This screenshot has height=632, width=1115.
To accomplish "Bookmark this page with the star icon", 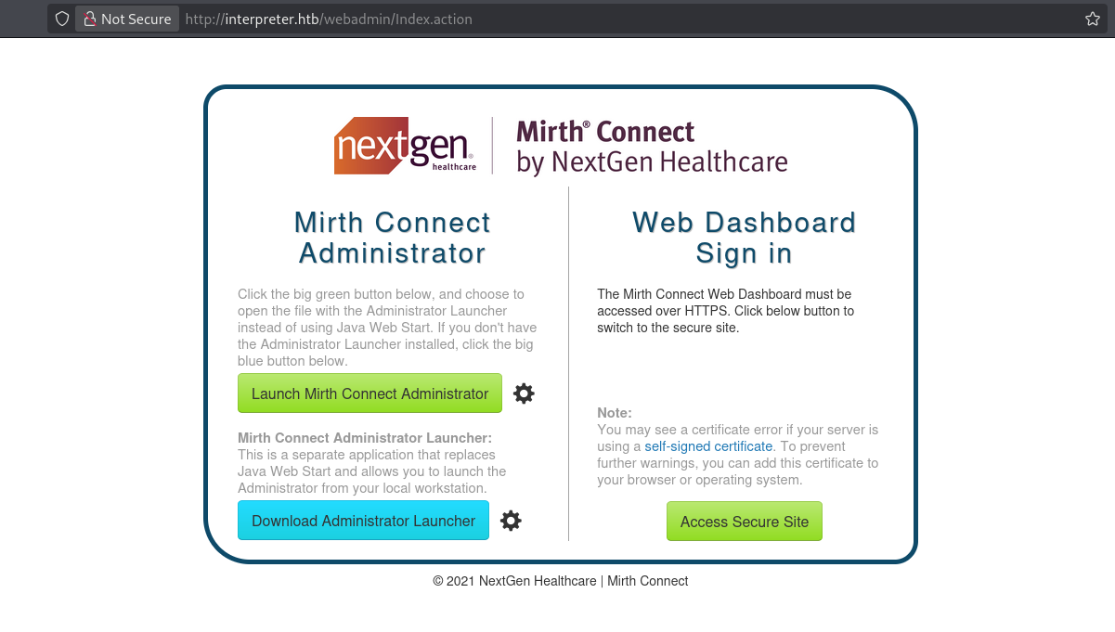I will [x=1093, y=19].
